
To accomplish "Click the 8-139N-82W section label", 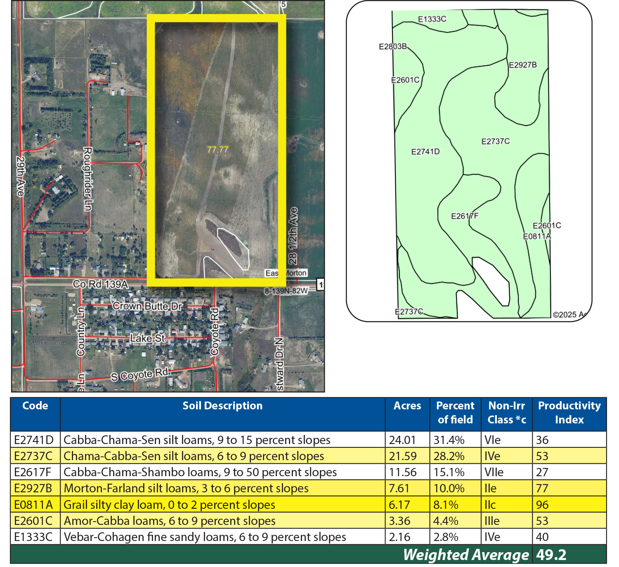I will 286,291.
